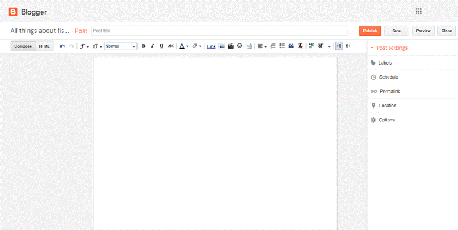This screenshot has height=230, width=458.
Task: Collapse the Post settings panel
Action: (389, 48)
